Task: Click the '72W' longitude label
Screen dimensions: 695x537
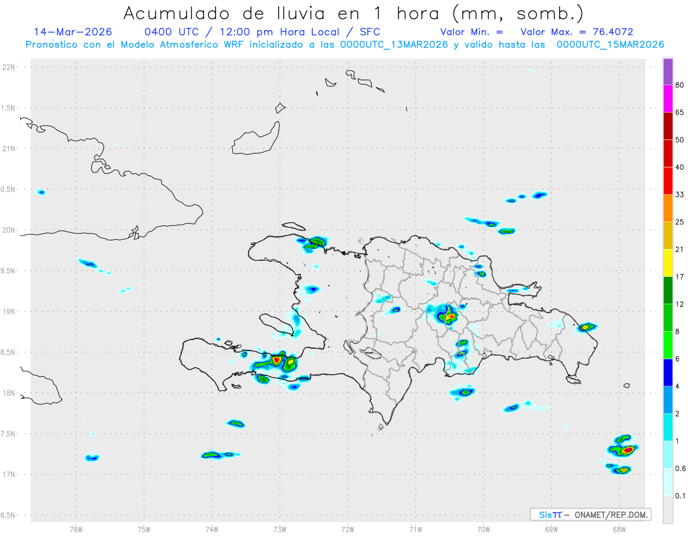Action: pyautogui.click(x=348, y=530)
